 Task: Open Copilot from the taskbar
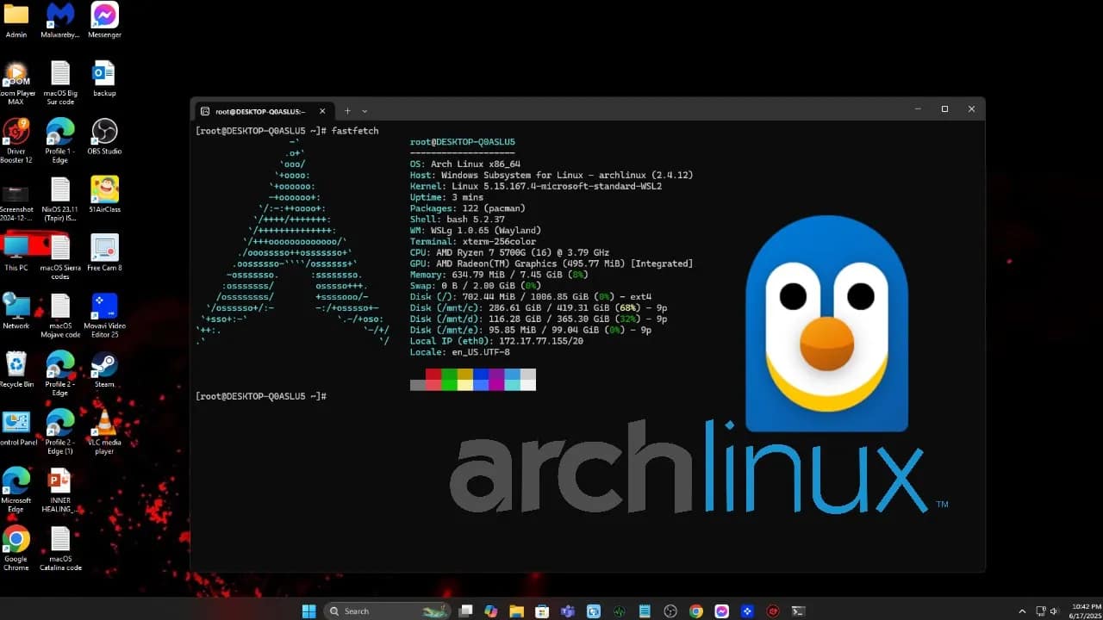[491, 611]
